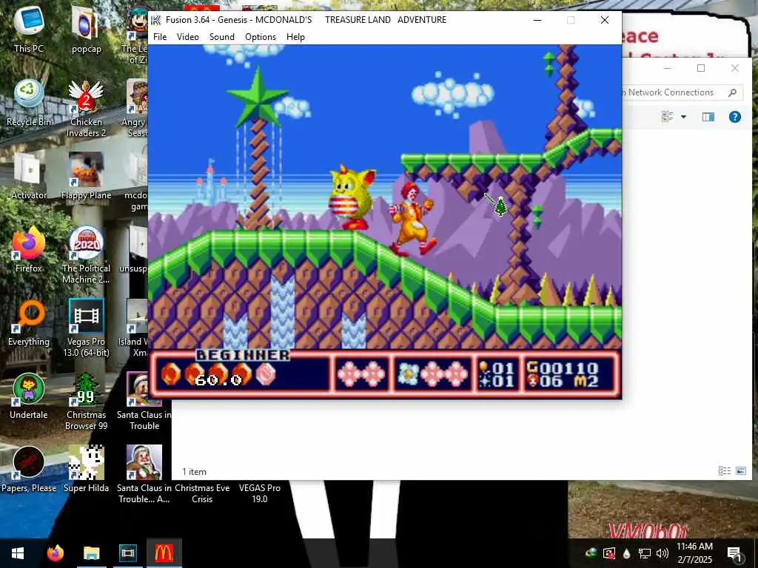Select the VEGAS Pro 19.0 label
Screen dimensions: 758x568
point(260,493)
